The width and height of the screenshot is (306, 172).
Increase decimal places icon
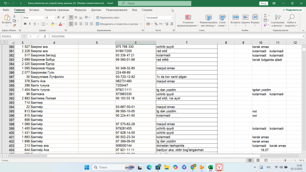(x=167, y=24)
